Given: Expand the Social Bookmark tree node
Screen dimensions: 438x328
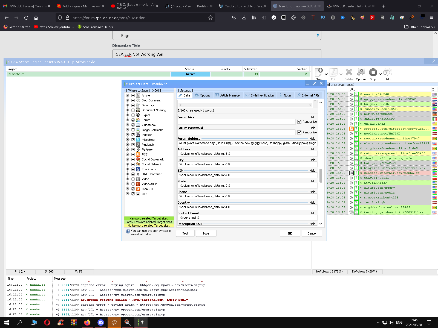Looking at the screenshot, I should [127, 159].
